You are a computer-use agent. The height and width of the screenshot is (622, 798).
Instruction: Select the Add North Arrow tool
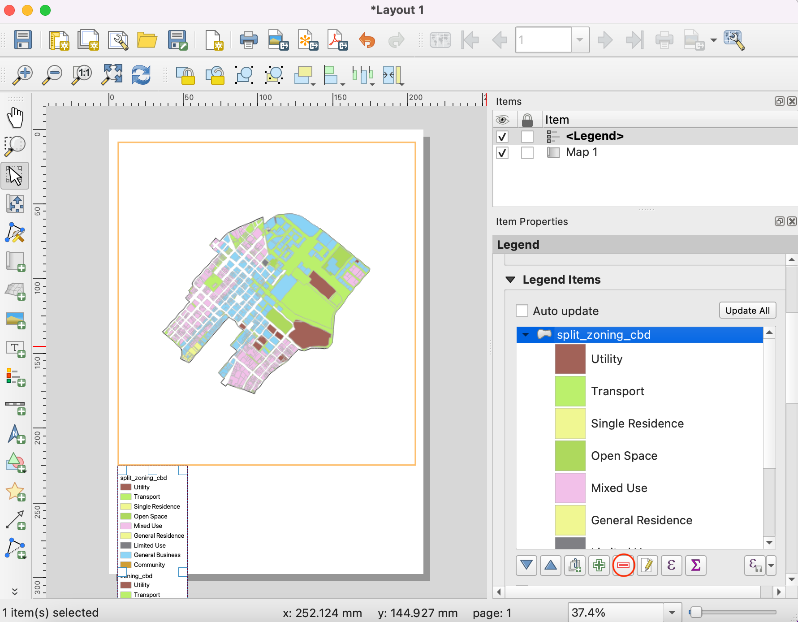coord(15,434)
